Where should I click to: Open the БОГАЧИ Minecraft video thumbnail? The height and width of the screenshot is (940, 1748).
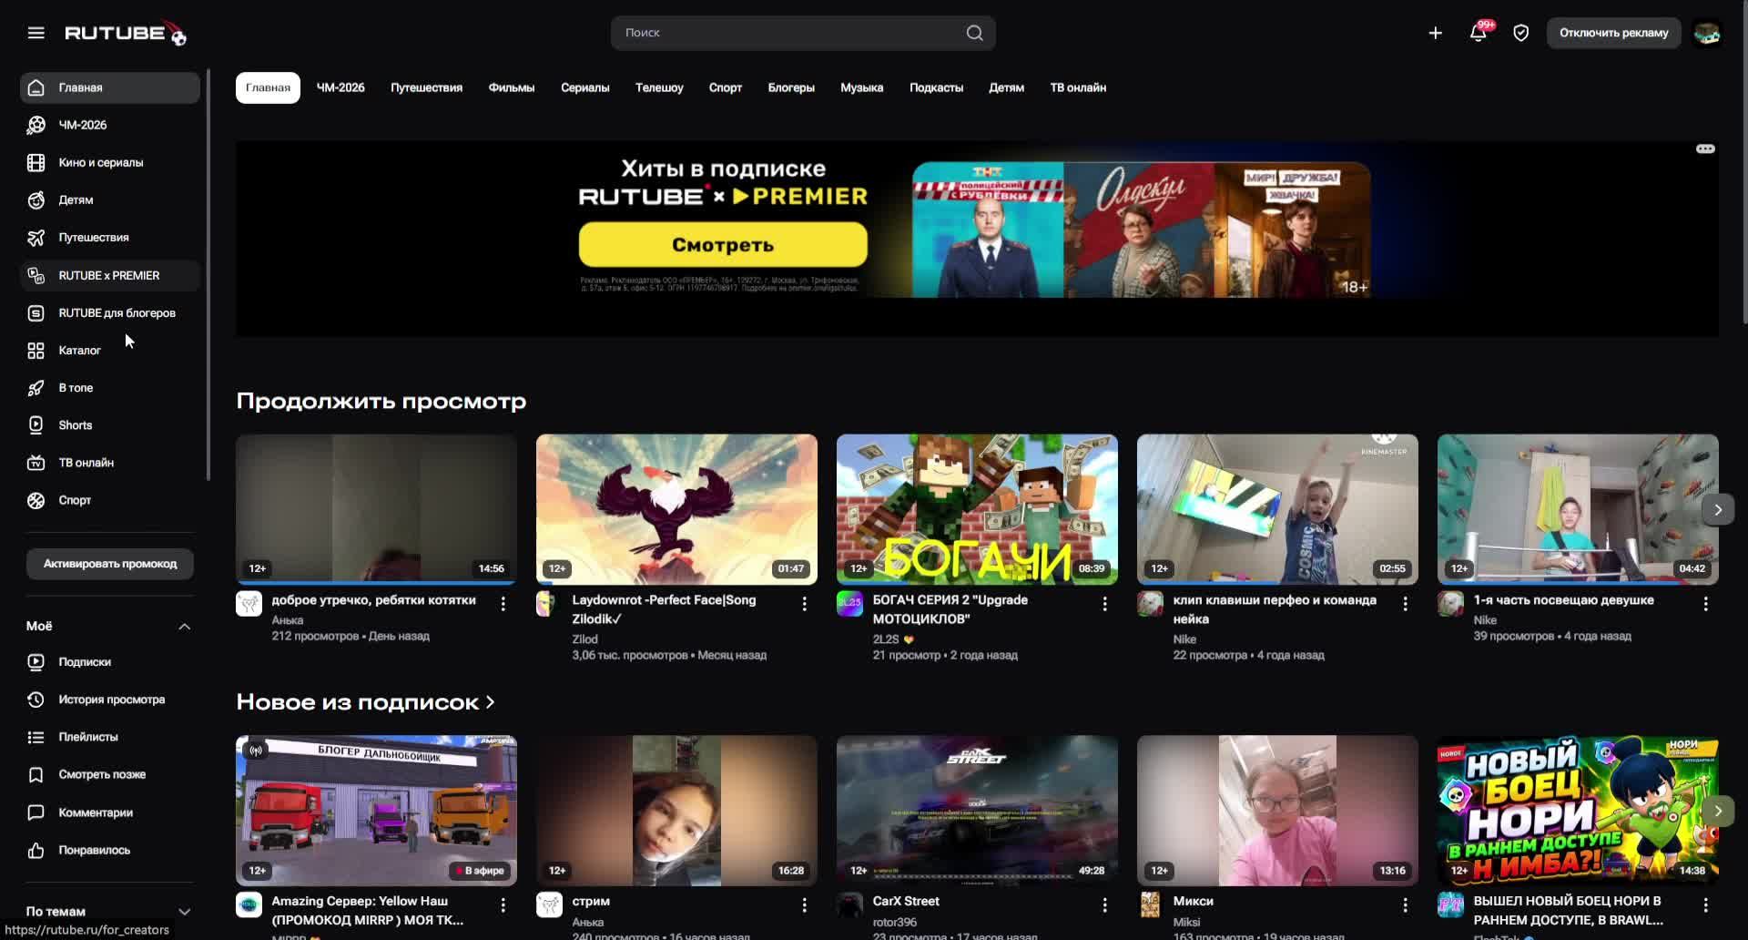[977, 509]
